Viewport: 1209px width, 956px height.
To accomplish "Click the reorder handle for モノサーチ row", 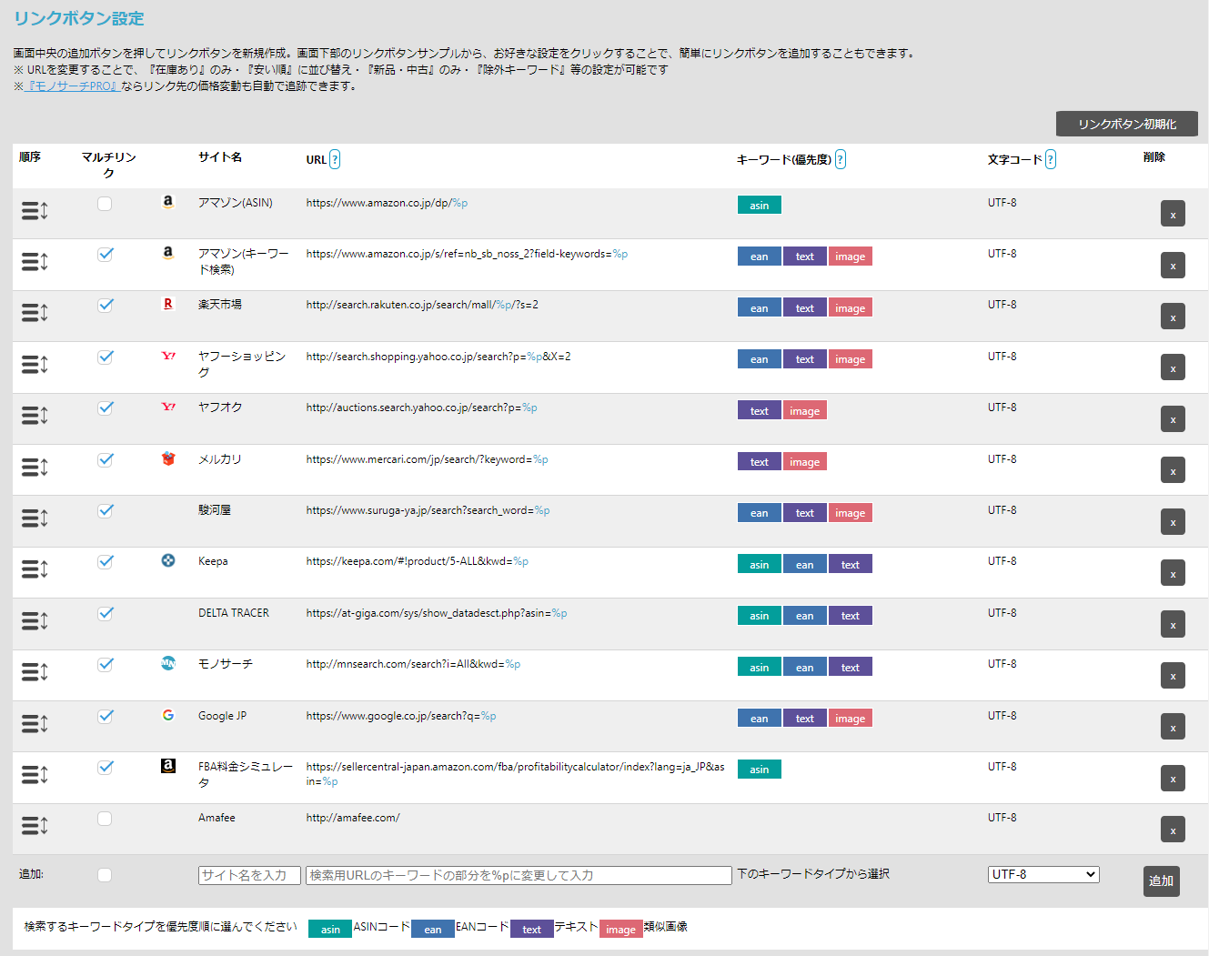I will 35,672.
